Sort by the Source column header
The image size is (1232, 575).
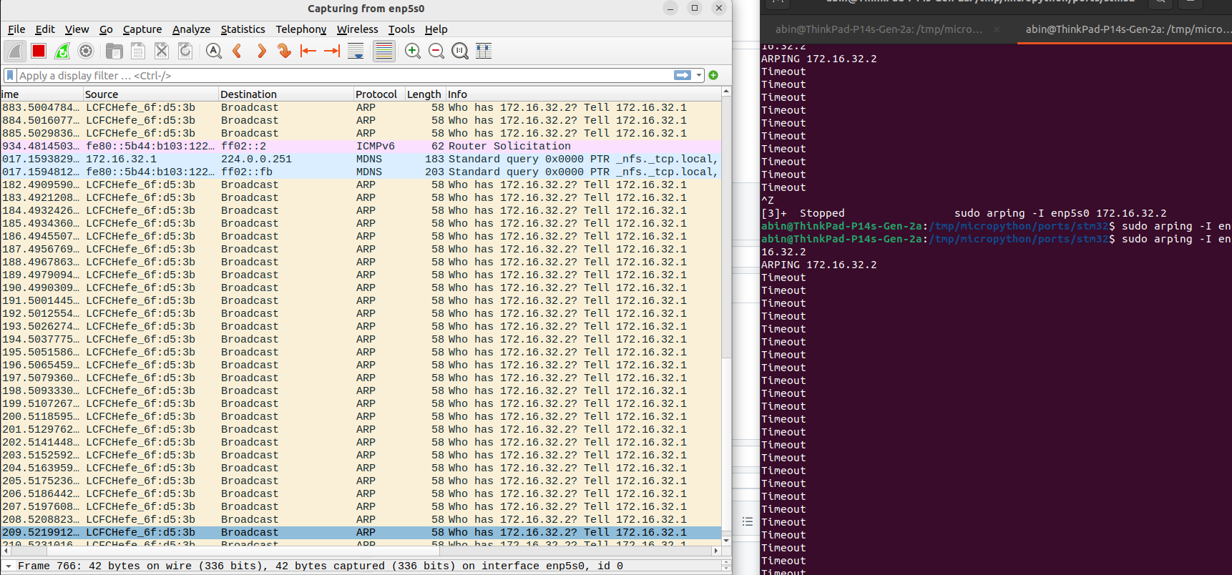click(150, 94)
